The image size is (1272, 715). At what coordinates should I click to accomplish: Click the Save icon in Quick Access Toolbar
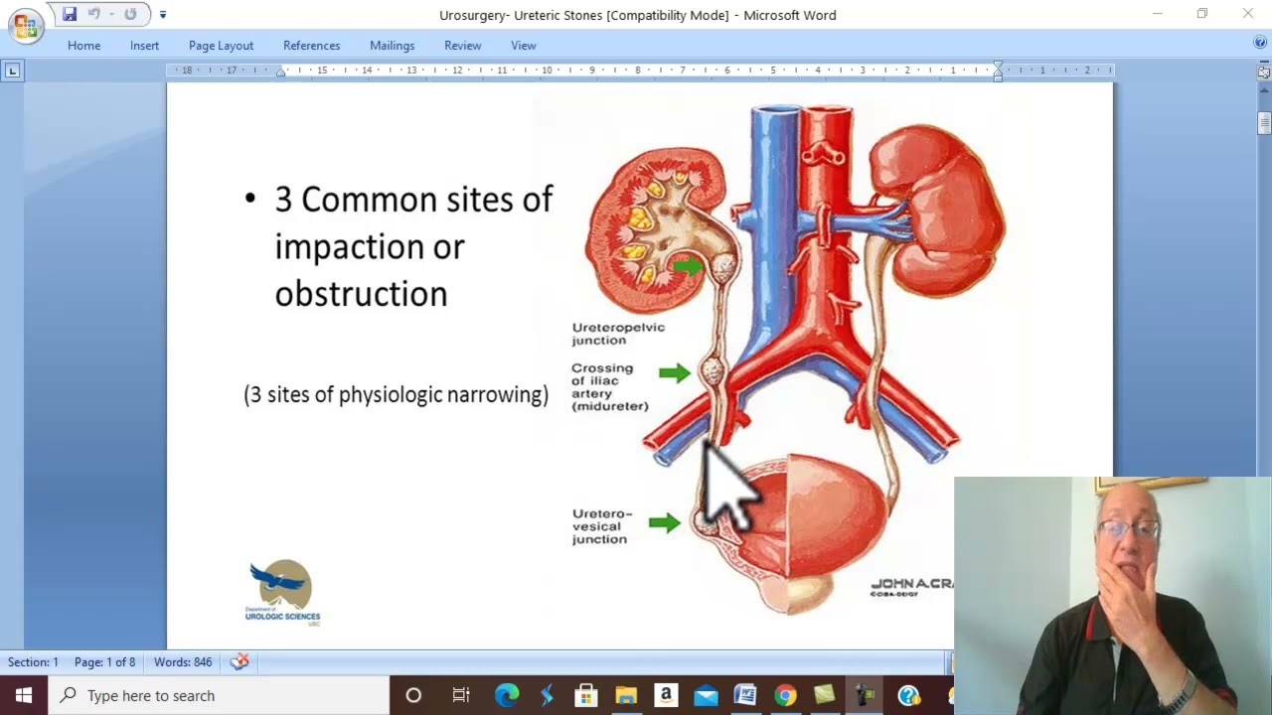tap(69, 14)
